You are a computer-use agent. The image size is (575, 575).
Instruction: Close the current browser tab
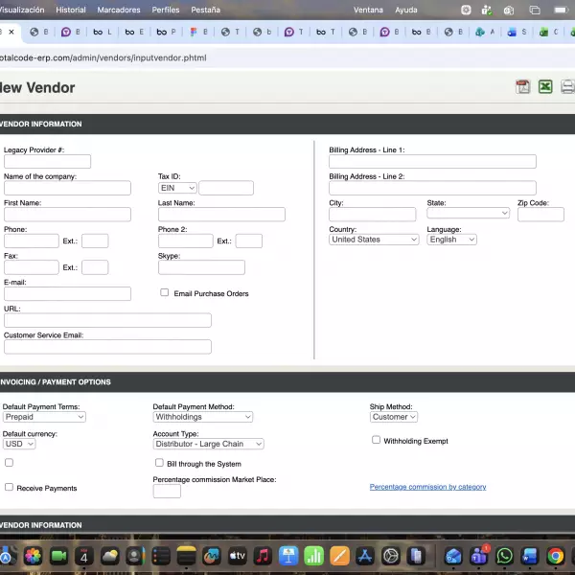click(x=11, y=32)
